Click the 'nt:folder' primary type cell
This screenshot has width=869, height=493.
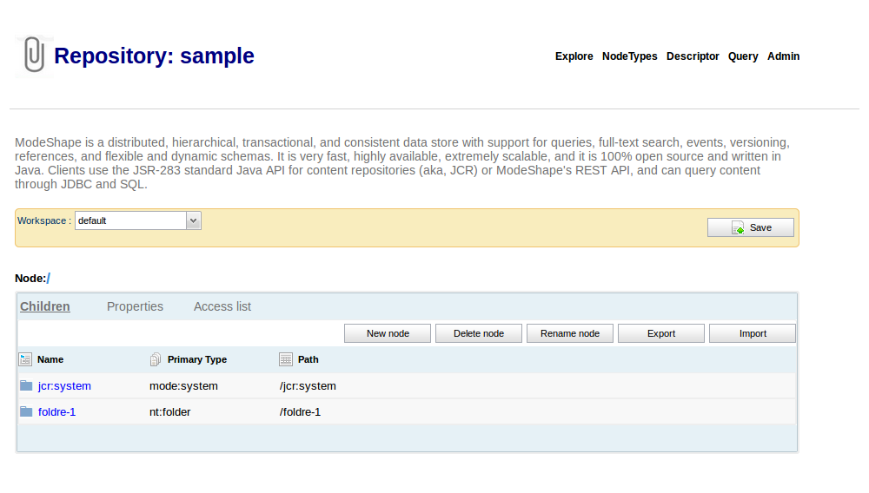(x=169, y=412)
